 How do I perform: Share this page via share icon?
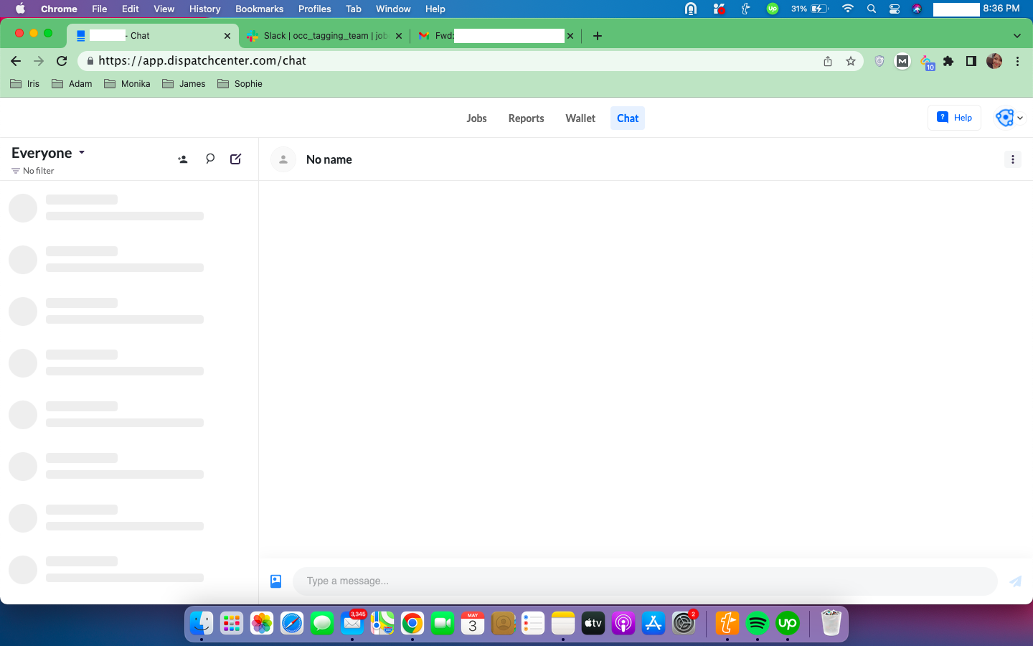828,61
